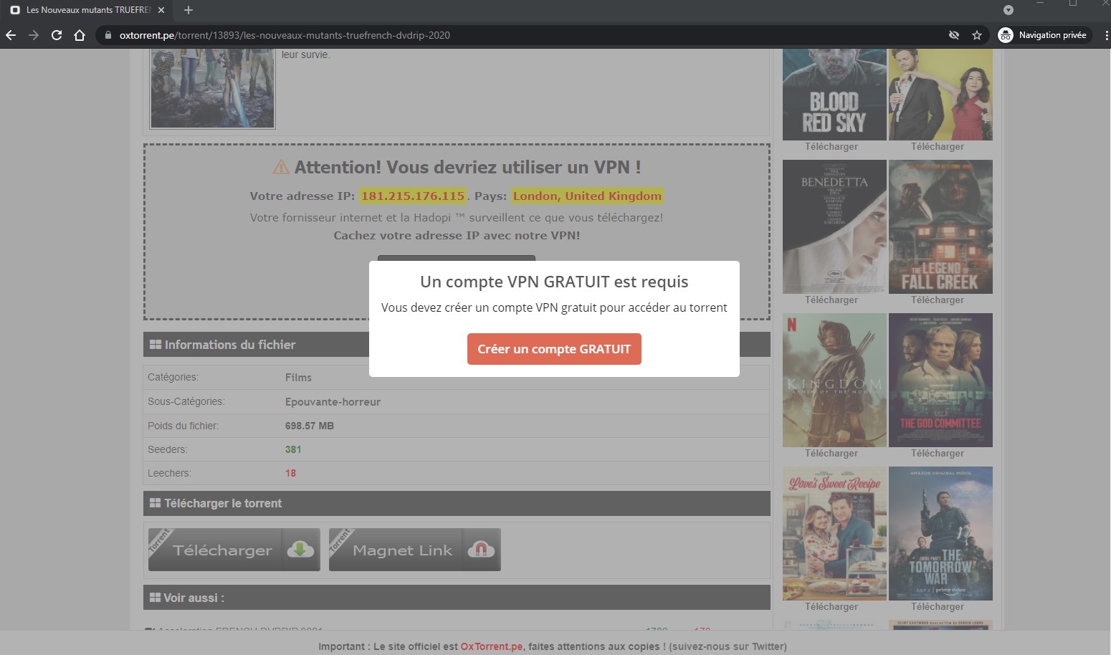1111x655 pixels.
Task: Open The Tomorrow War poster
Action: coord(940,533)
